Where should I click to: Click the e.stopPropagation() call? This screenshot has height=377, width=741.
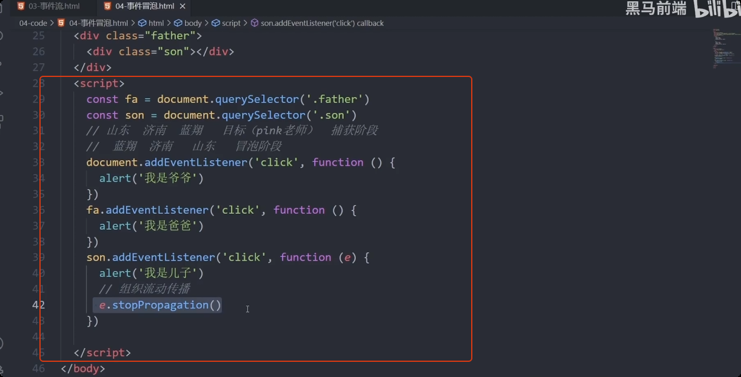[x=161, y=305]
